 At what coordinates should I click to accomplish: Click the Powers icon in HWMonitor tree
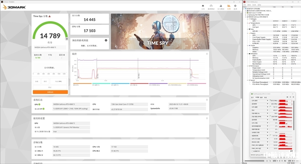click(249, 33)
